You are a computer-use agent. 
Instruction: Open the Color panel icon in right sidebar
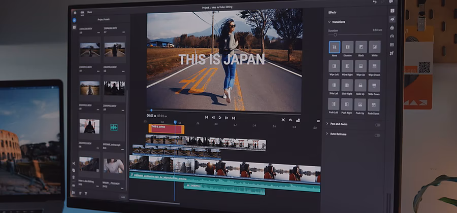click(392, 28)
